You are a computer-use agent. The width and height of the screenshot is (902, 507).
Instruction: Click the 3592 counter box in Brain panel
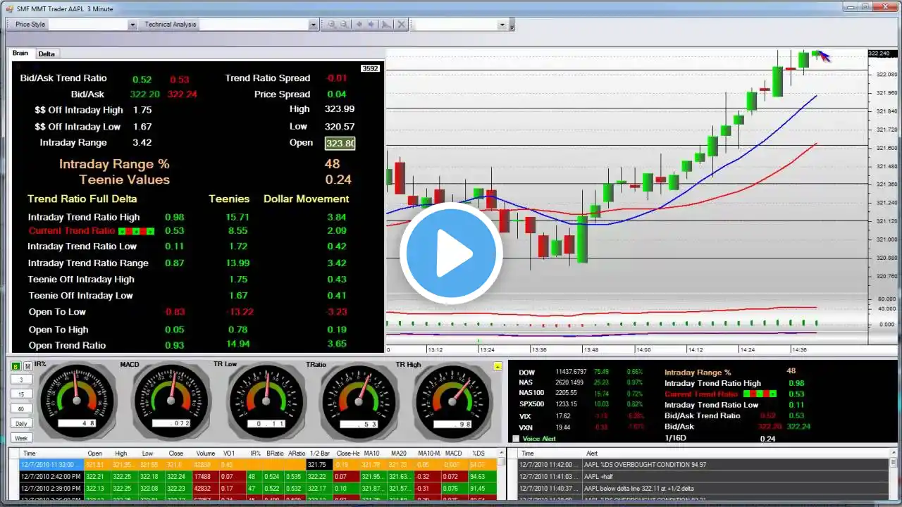click(x=370, y=68)
